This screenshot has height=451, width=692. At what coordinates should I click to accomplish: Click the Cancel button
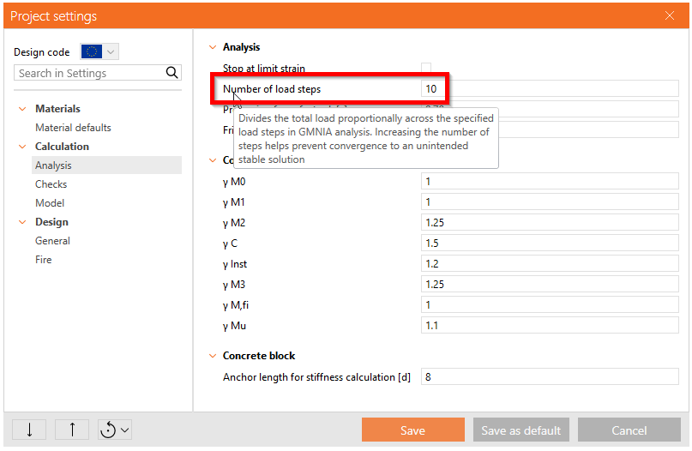click(629, 430)
